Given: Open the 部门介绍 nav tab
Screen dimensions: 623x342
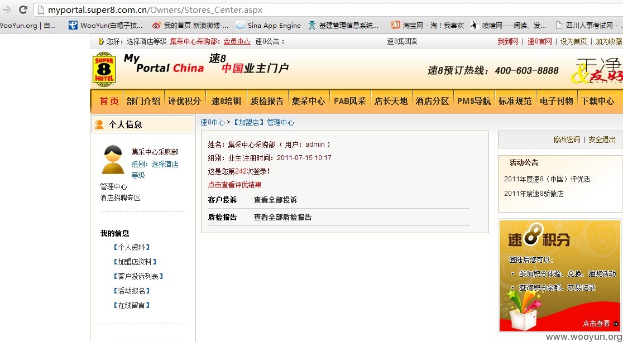Looking at the screenshot, I should (143, 102).
